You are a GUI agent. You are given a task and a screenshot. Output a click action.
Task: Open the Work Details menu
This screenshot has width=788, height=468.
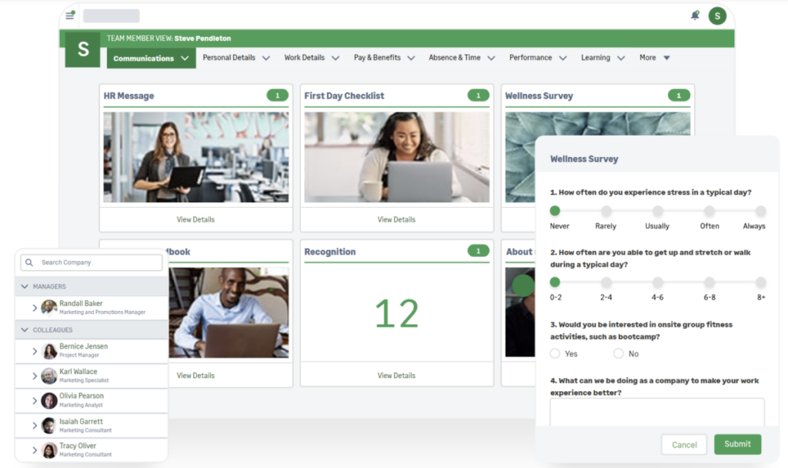point(312,58)
